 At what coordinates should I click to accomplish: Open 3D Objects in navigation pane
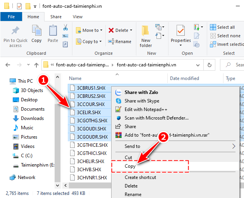click(x=28, y=90)
